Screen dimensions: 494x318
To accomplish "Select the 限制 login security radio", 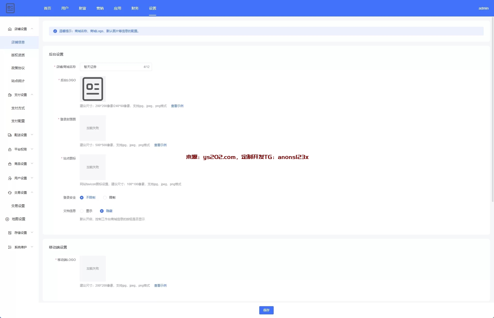I will tap(105, 198).
